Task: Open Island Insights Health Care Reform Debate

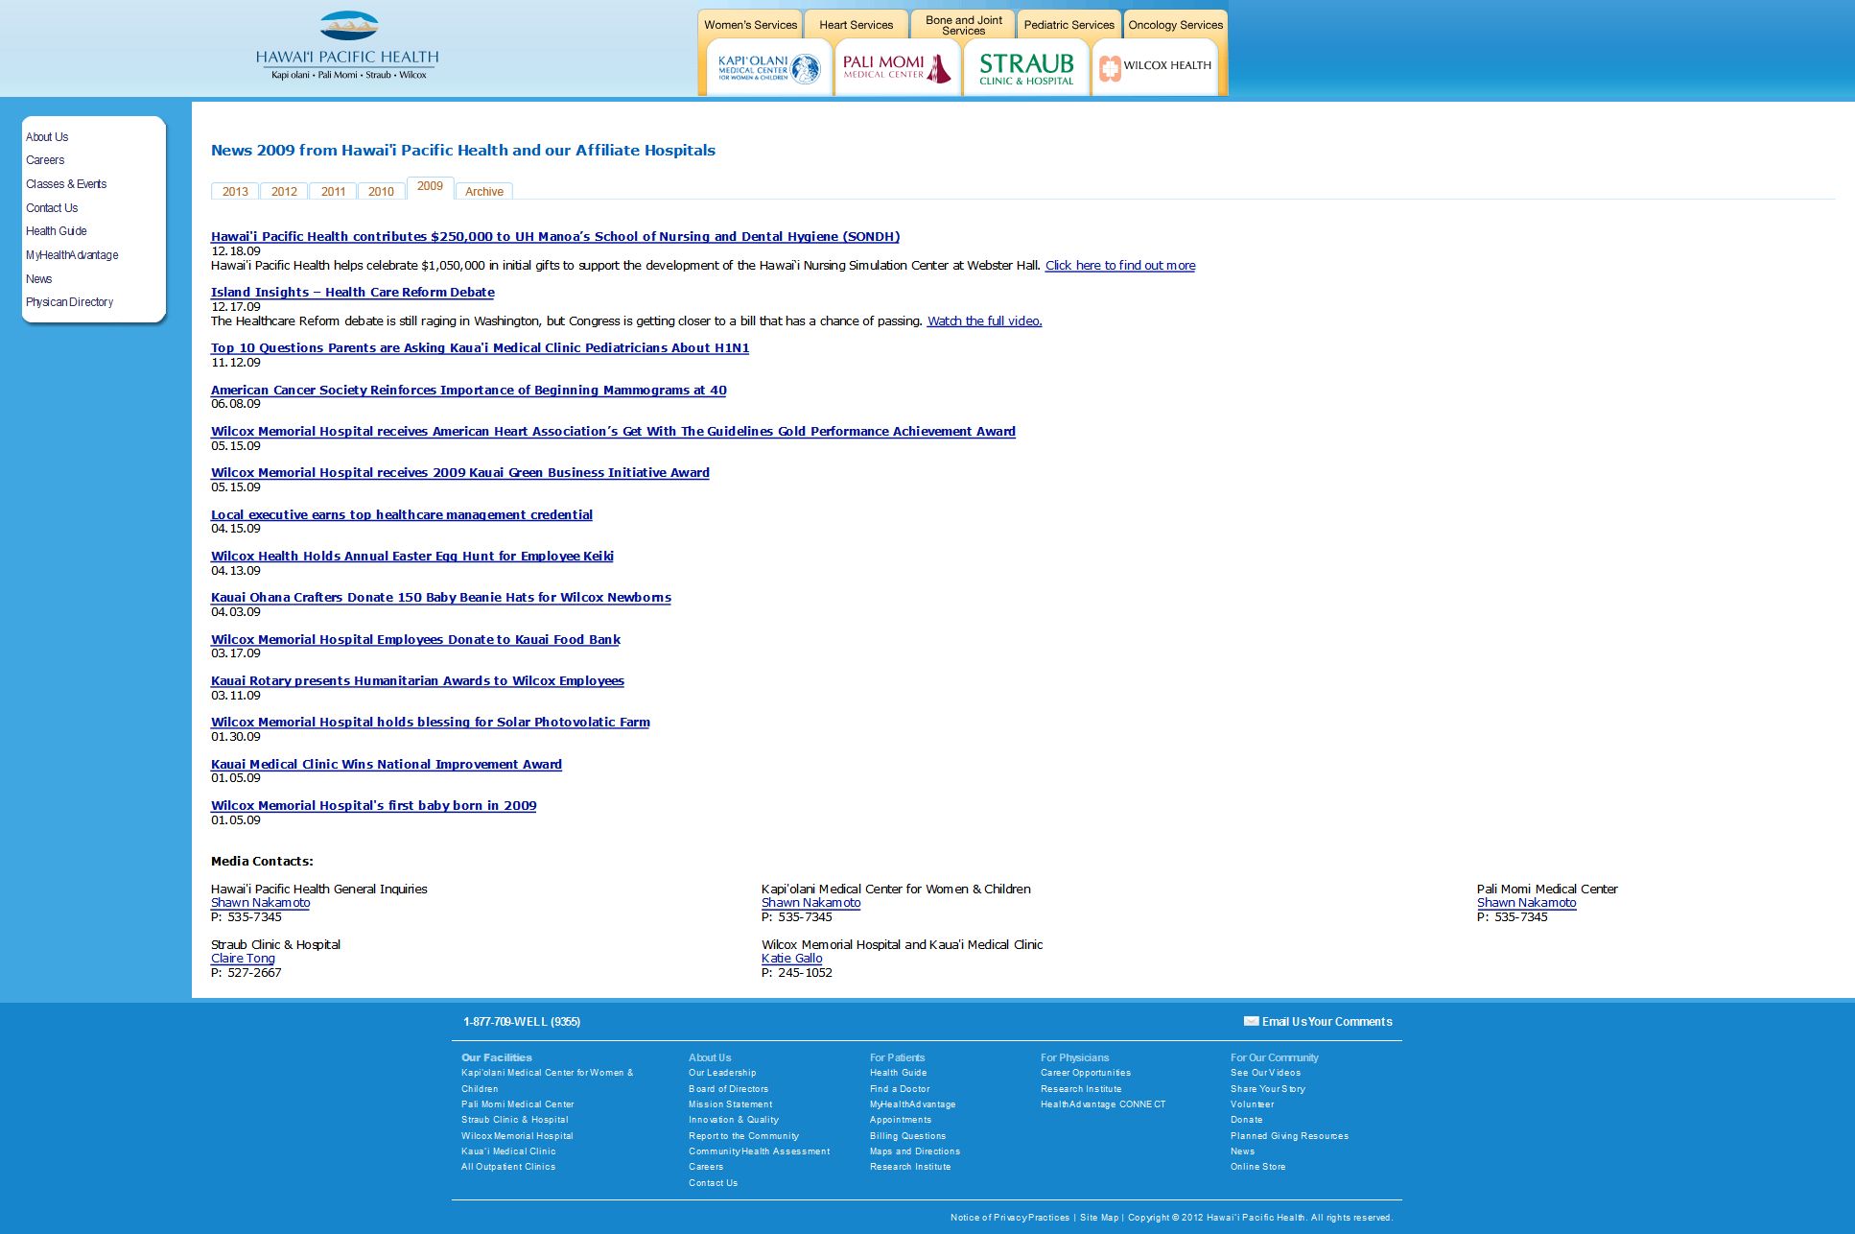Action: tap(352, 293)
